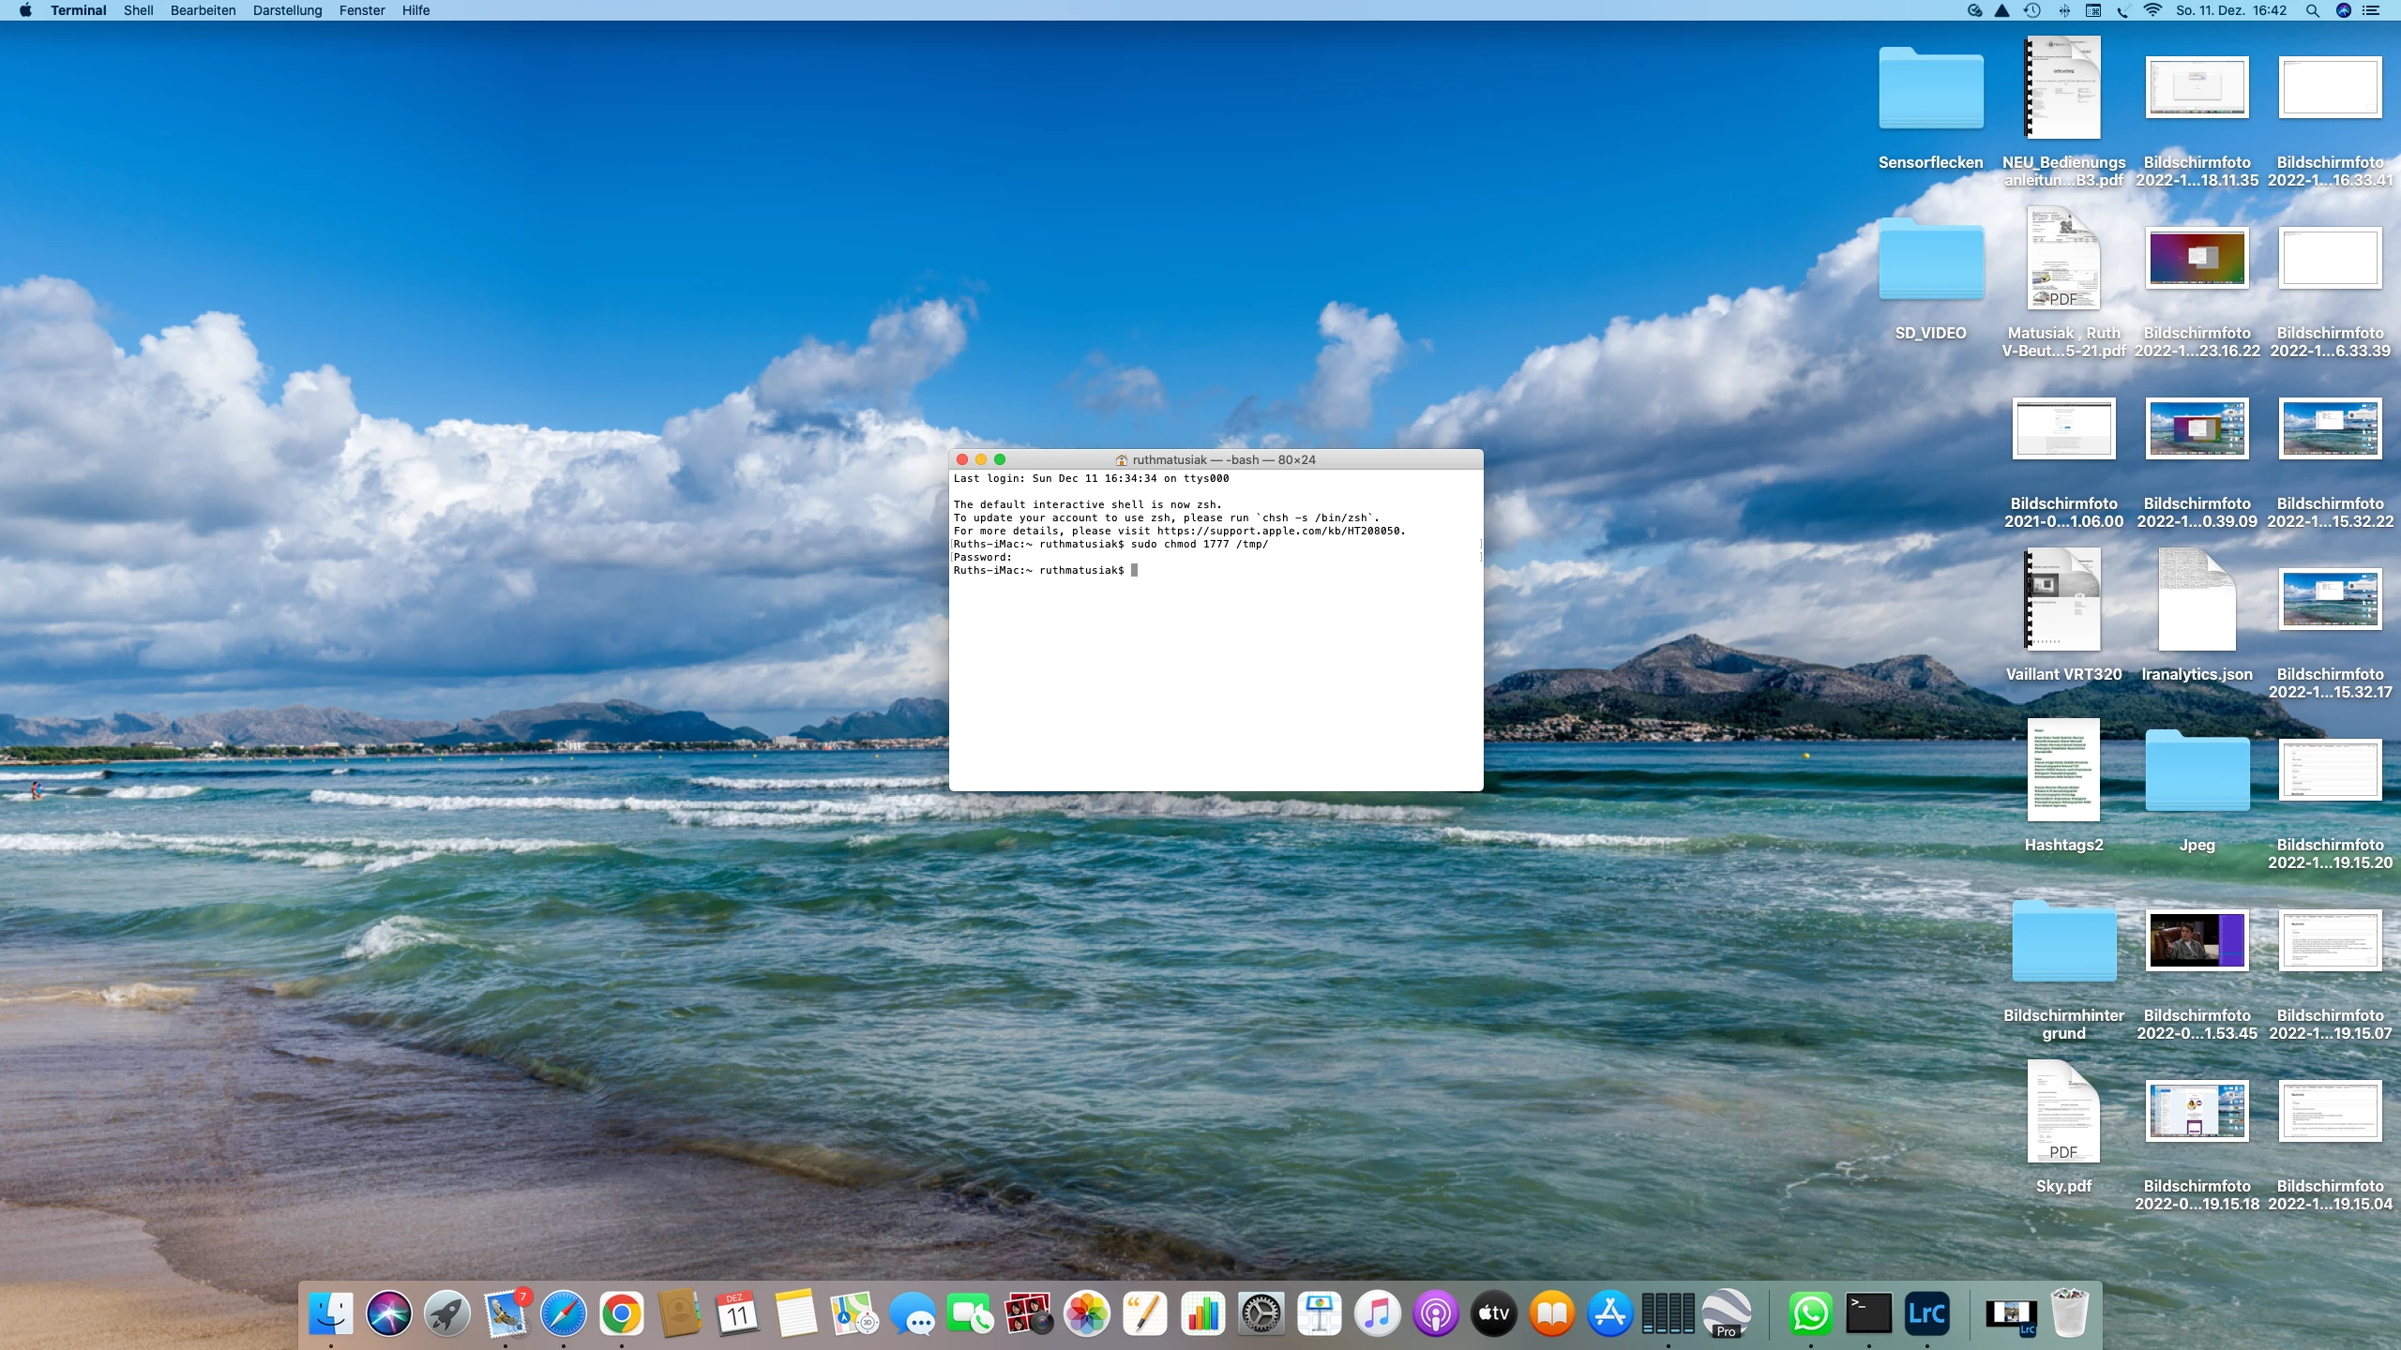Open System Preferences gear in the Dock

(x=1261, y=1313)
